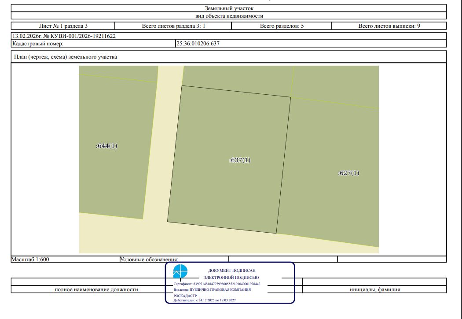Viewport: 462px width, 319px height.
Task: Select parcel label :637(1) on plan
Action: pos(239,160)
